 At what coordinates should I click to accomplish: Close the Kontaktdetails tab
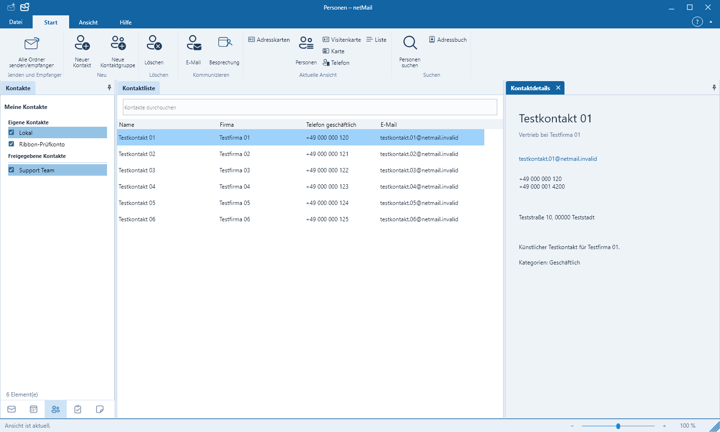click(558, 88)
